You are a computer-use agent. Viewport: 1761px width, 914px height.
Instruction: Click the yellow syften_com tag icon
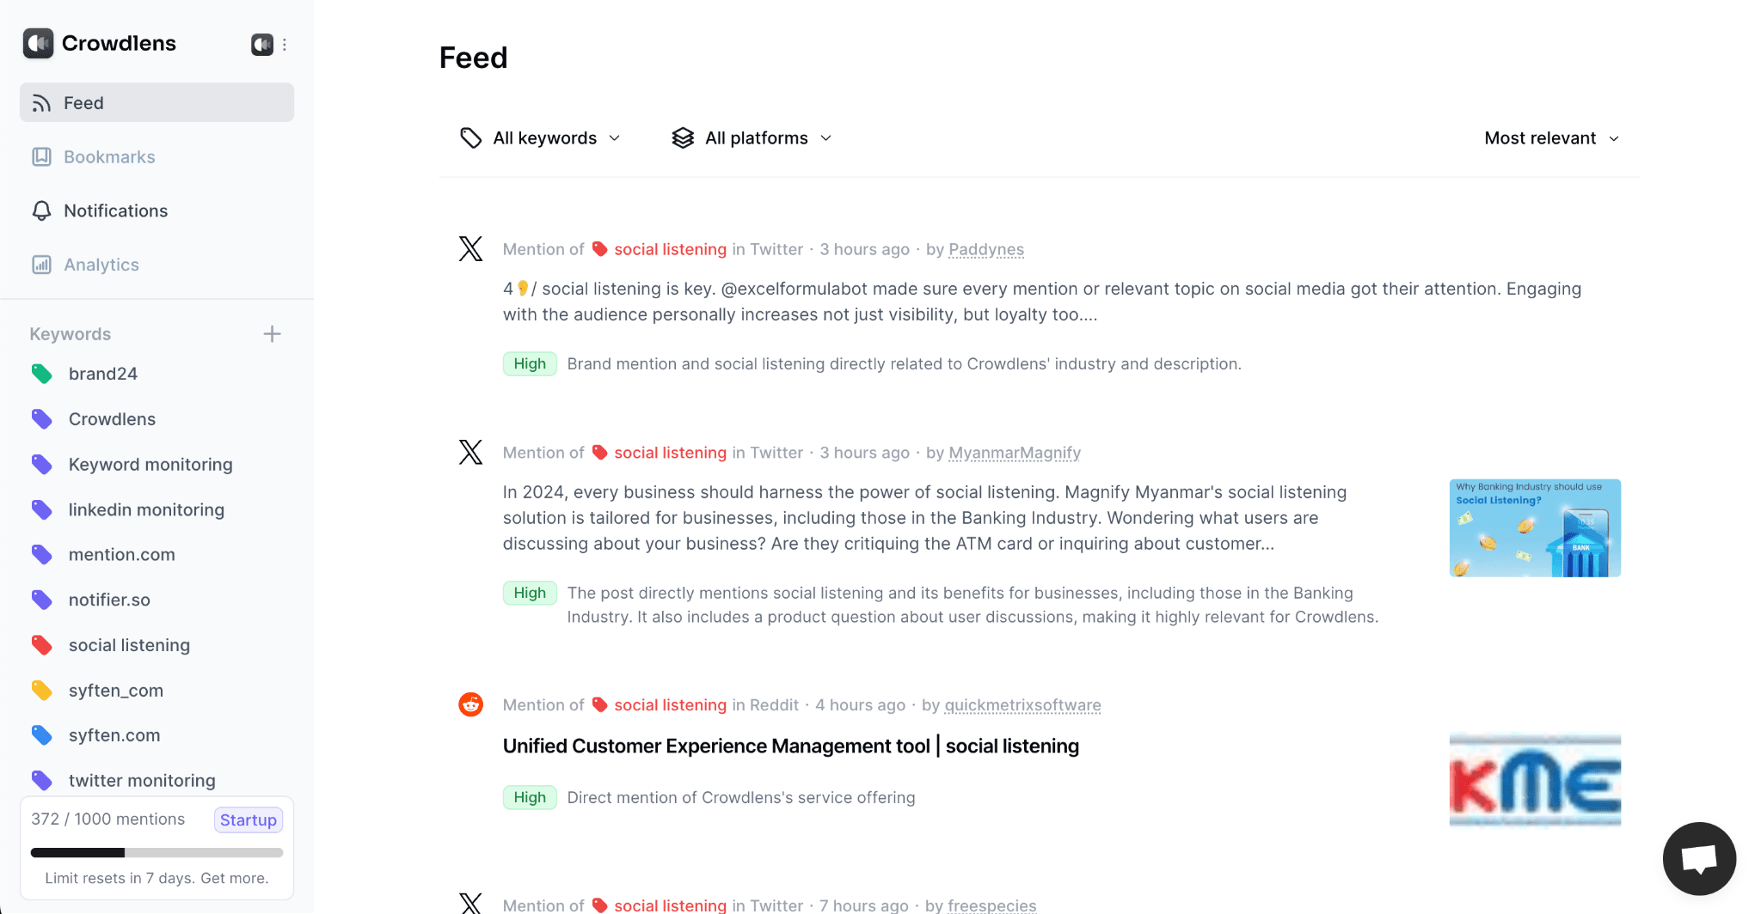click(x=42, y=691)
